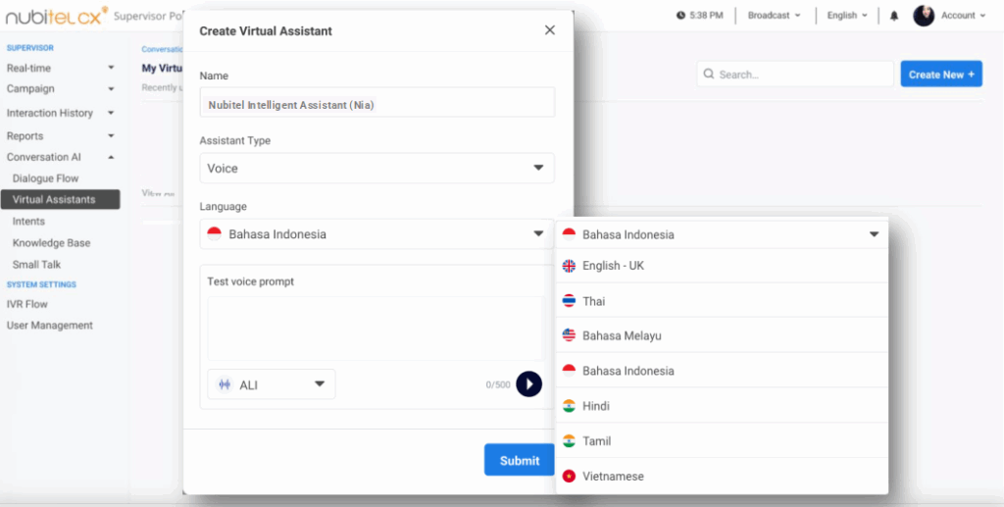Open the Broadcast dropdown
This screenshot has height=507, width=1004.
tap(775, 16)
